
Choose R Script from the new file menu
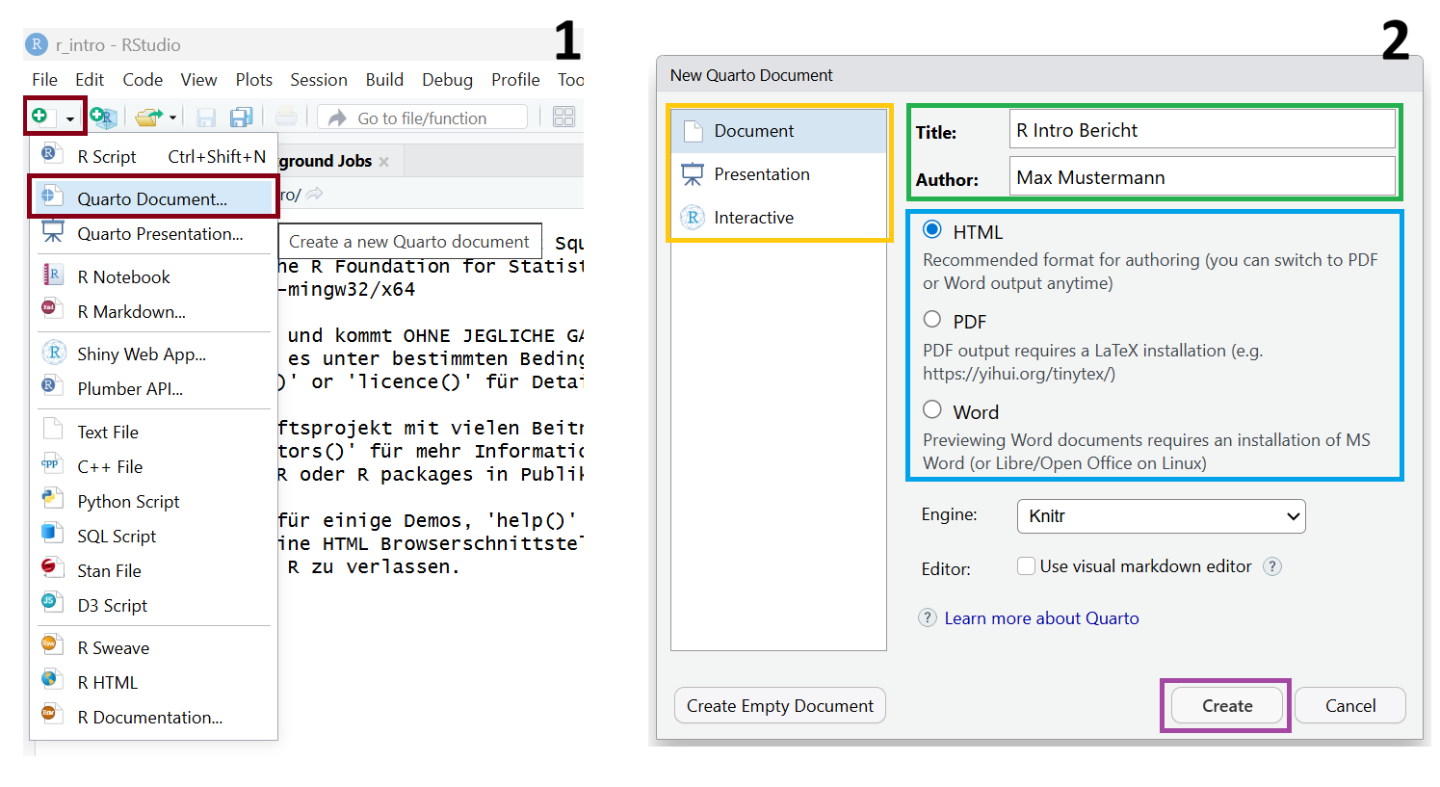[153, 156]
